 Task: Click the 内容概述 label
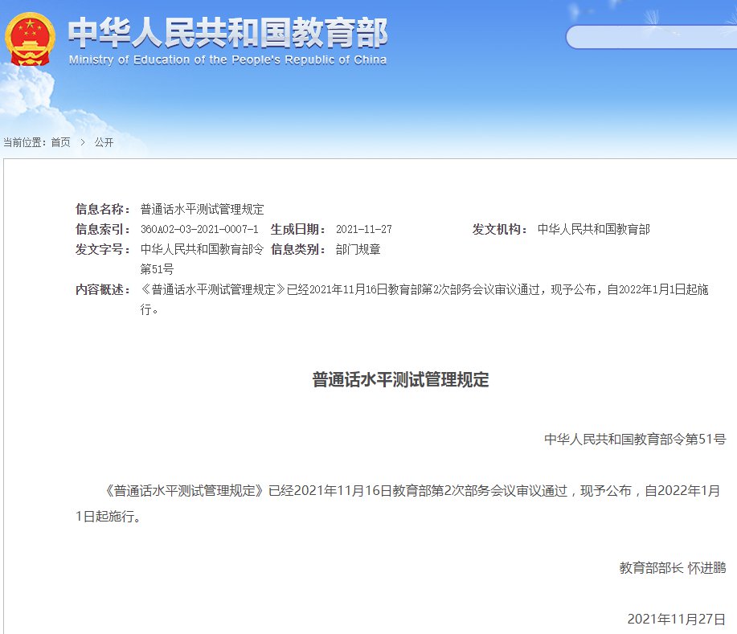pyautogui.click(x=103, y=289)
